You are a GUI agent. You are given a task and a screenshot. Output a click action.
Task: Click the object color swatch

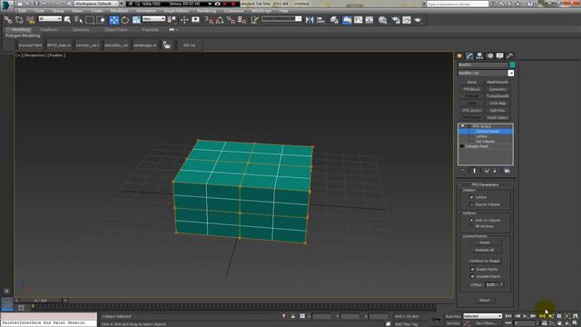(512, 64)
